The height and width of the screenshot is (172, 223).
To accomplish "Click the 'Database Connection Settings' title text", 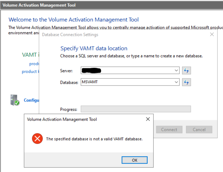I will coord(70,35).
